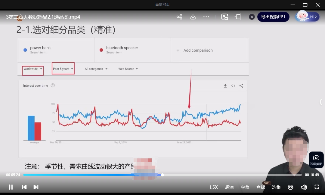The height and width of the screenshot is (195, 325).
Task: Download the video using the download icon
Action: click(x=193, y=17)
